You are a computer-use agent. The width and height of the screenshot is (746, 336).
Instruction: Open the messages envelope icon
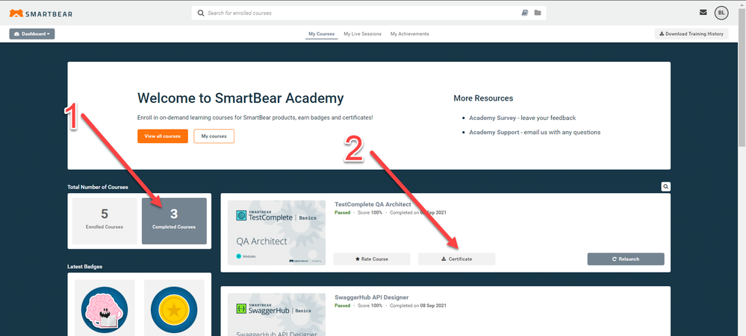point(703,13)
